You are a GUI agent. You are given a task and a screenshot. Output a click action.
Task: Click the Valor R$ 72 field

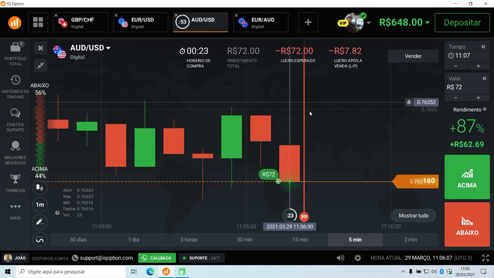[x=467, y=87]
